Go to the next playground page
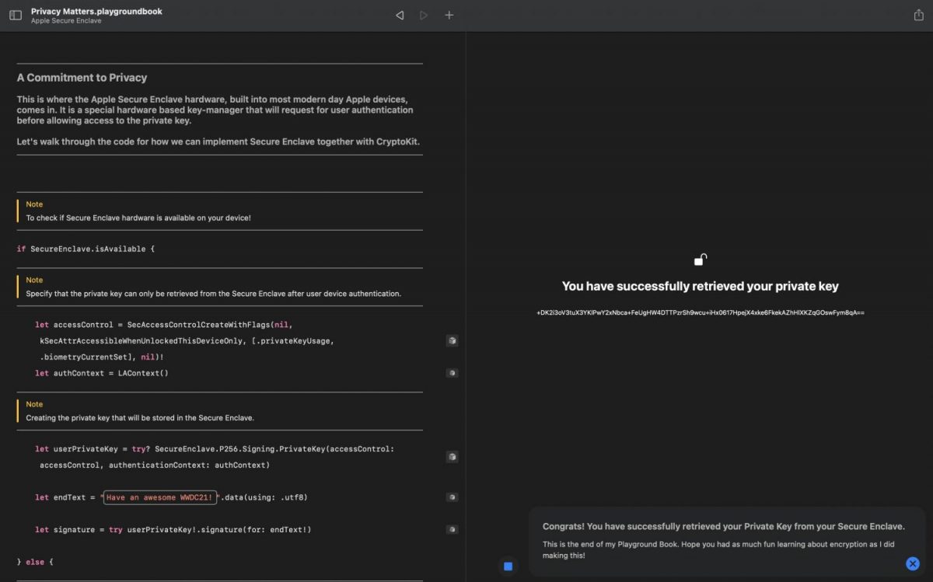This screenshot has height=582, width=933. tap(424, 16)
